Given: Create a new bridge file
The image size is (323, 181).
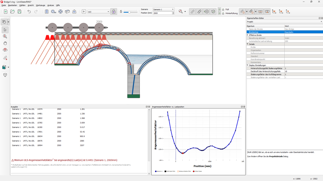Looking at the screenshot, I should (6, 12).
